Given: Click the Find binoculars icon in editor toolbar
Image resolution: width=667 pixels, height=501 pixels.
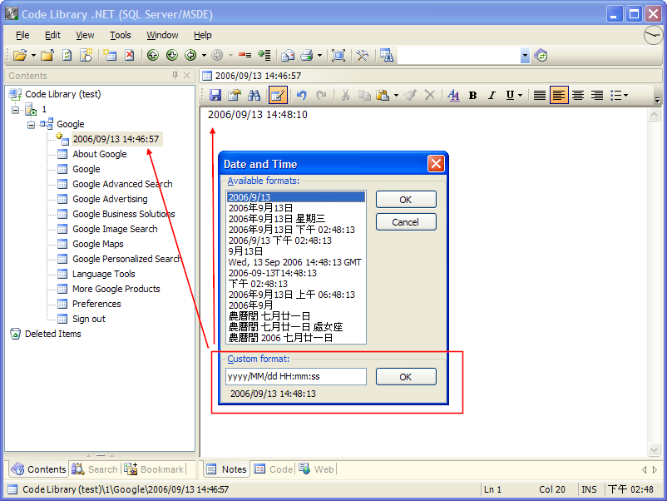Looking at the screenshot, I should coord(254,95).
